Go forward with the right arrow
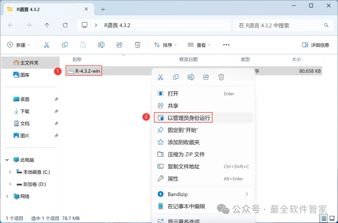 tap(29, 25)
